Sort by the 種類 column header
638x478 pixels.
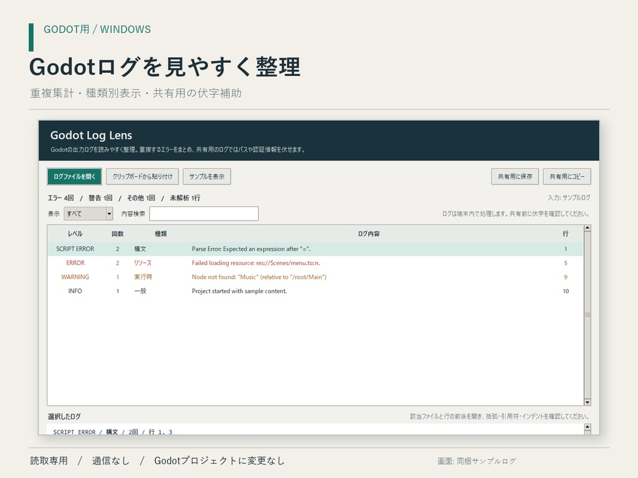[161, 234]
